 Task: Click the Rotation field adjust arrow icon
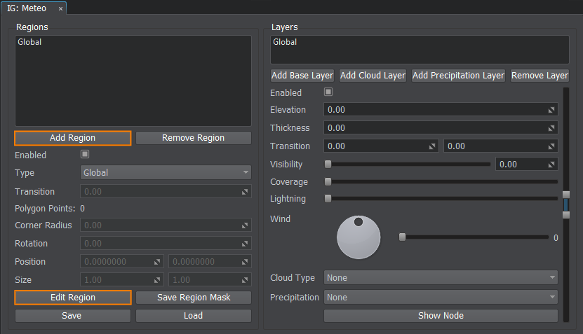tap(246, 244)
